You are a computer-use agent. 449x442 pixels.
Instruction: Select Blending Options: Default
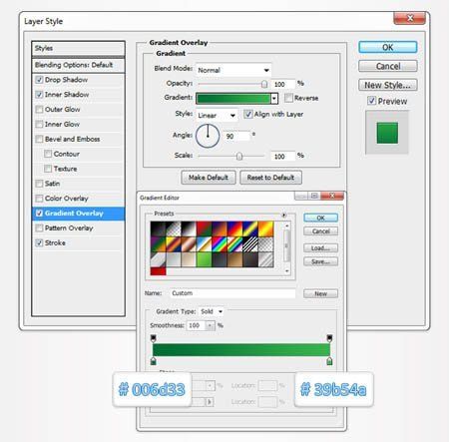(79, 65)
